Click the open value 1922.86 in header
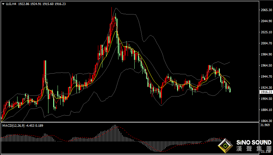Image resolution: width=273 pixels, height=155 pixels. [24, 4]
